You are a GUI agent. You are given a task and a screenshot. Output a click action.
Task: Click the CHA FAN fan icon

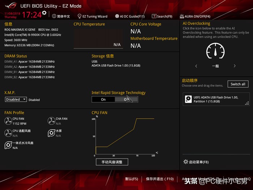tap(51, 121)
